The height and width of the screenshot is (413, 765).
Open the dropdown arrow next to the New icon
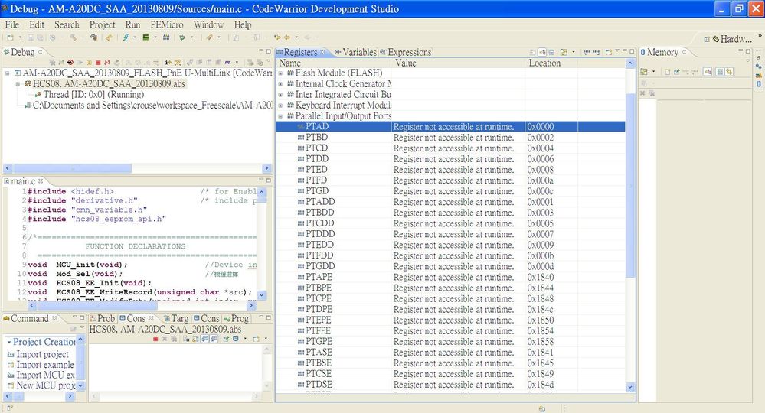[20, 37]
